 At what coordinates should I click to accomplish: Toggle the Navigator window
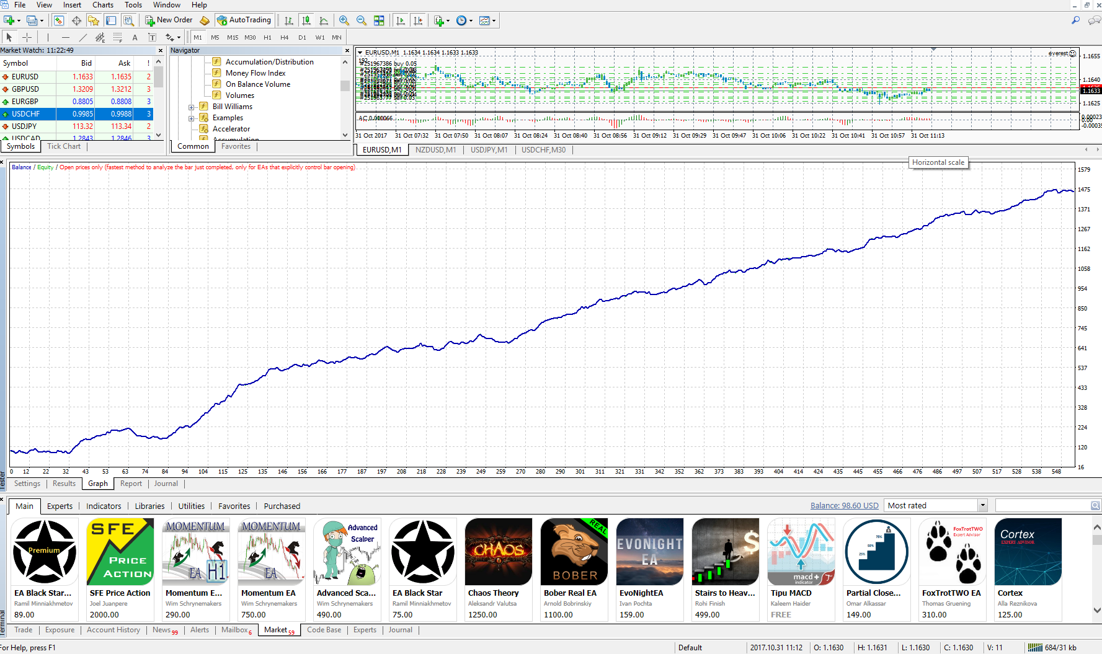coord(94,20)
